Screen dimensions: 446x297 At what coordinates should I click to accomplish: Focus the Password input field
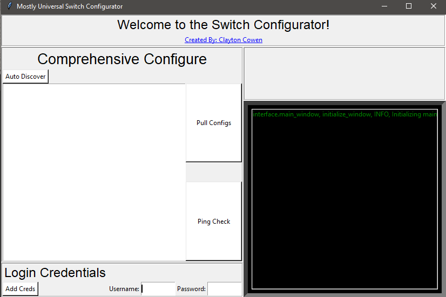coord(225,289)
